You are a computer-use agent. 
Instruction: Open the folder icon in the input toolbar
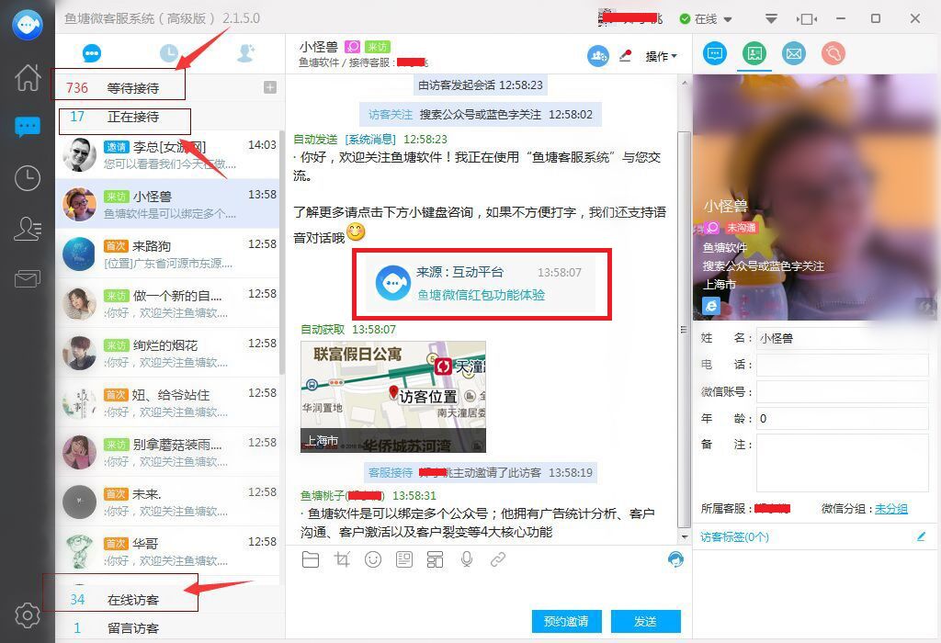[x=311, y=559]
